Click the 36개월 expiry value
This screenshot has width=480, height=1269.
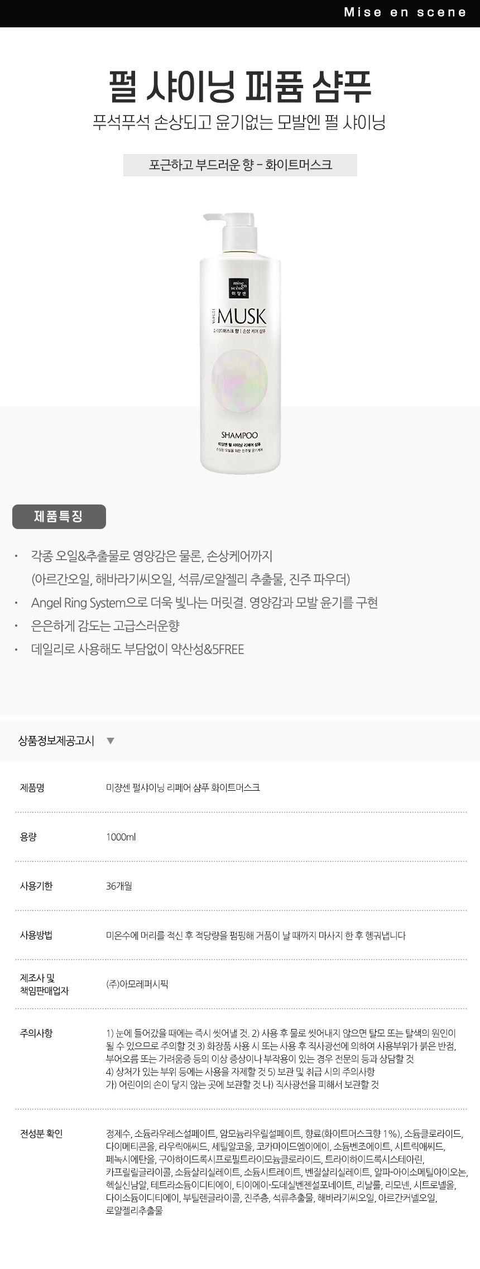119,886
